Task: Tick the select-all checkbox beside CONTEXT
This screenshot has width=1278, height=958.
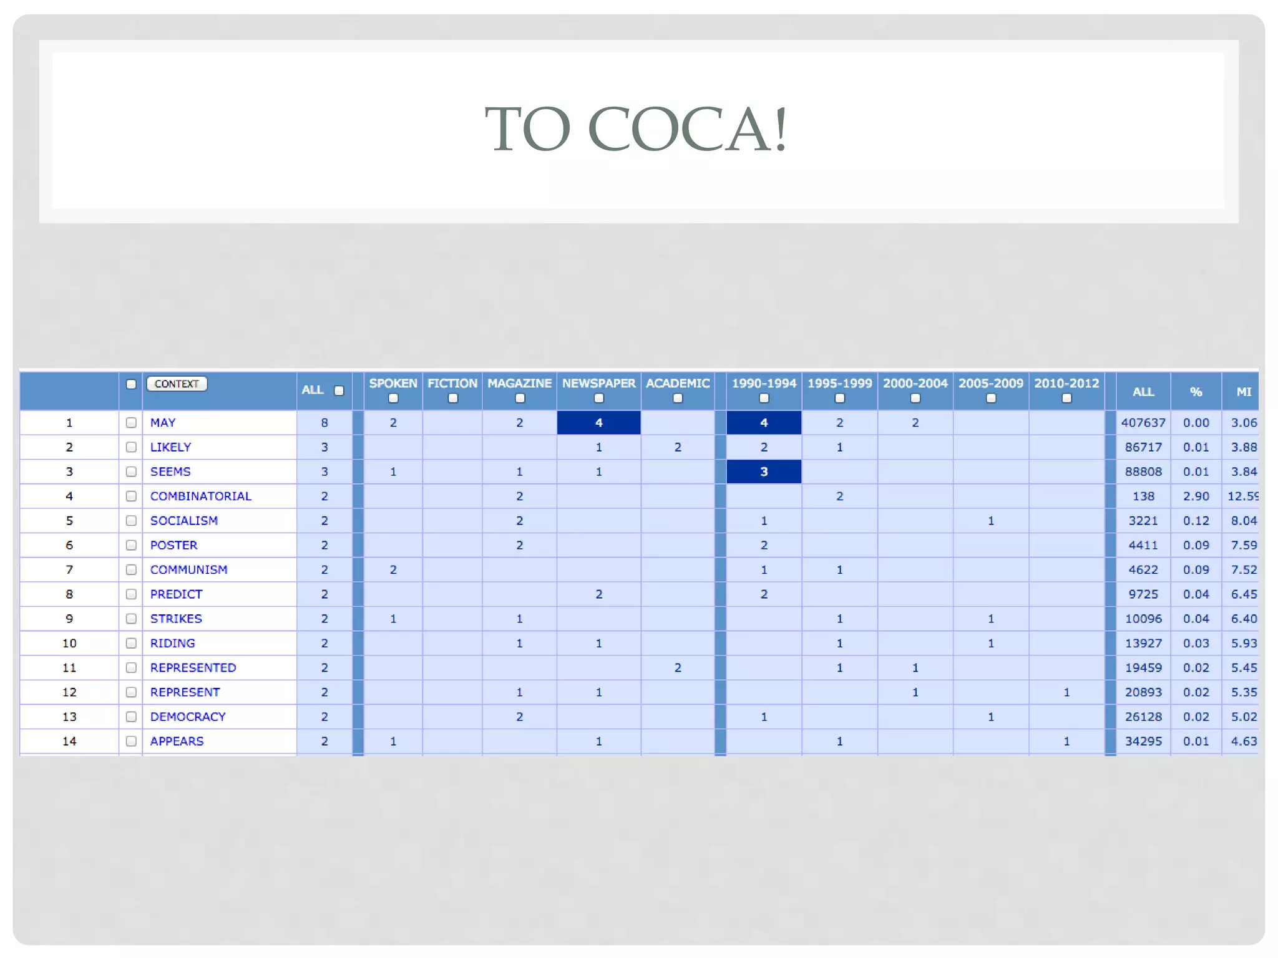Action: tap(131, 384)
